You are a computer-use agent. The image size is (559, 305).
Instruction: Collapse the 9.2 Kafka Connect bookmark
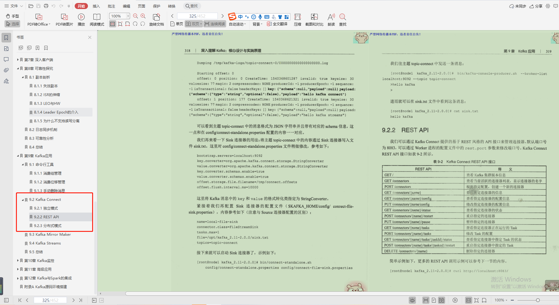(23, 200)
